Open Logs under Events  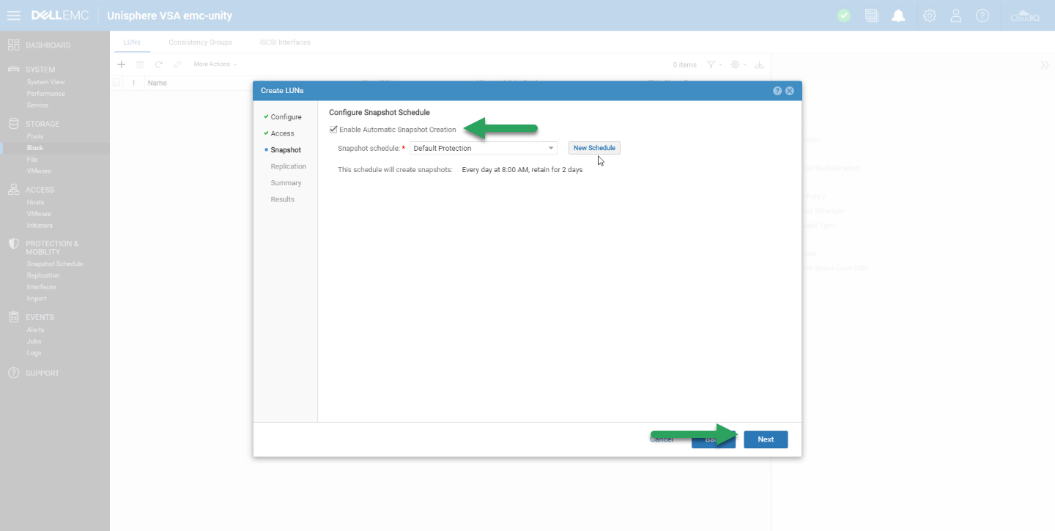pos(34,353)
